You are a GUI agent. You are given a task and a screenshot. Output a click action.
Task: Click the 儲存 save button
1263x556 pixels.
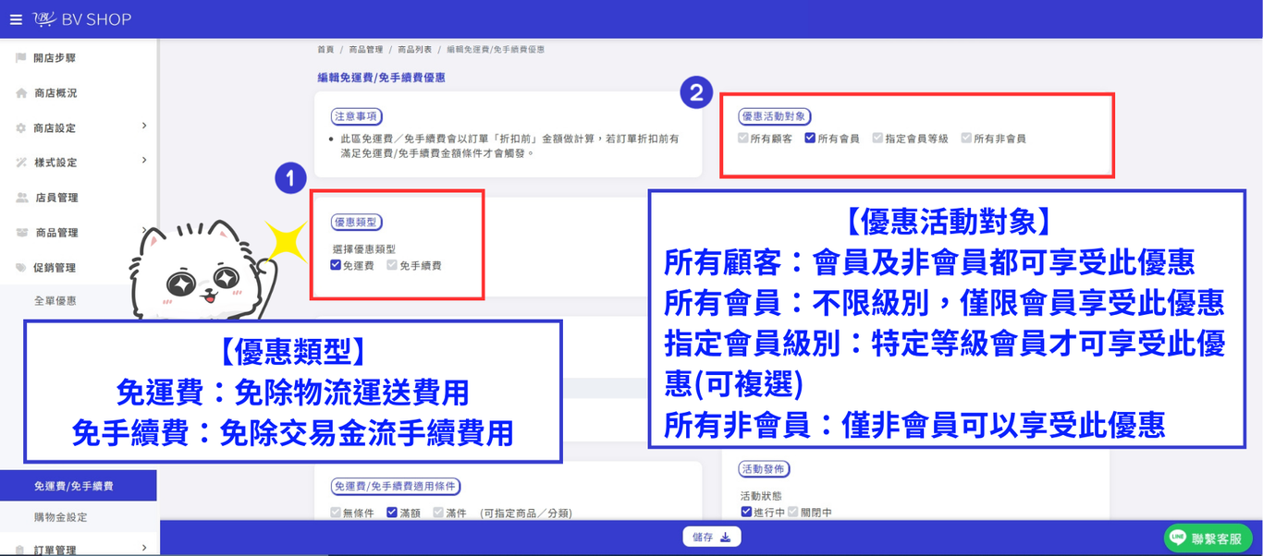712,537
